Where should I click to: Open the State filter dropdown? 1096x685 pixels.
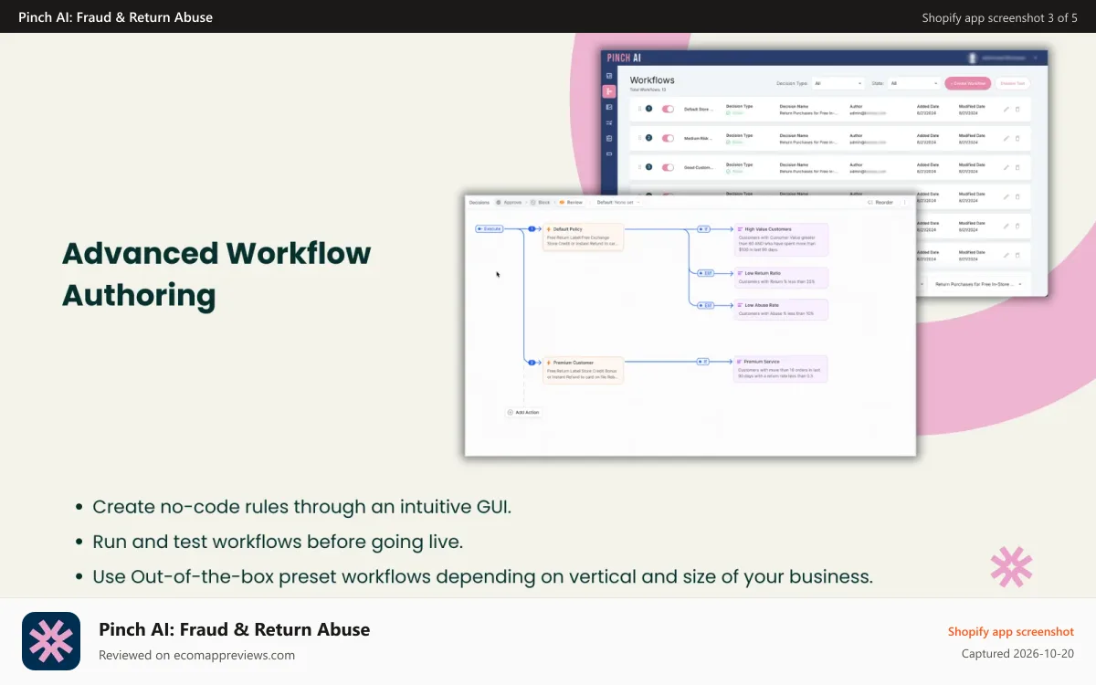tap(914, 83)
